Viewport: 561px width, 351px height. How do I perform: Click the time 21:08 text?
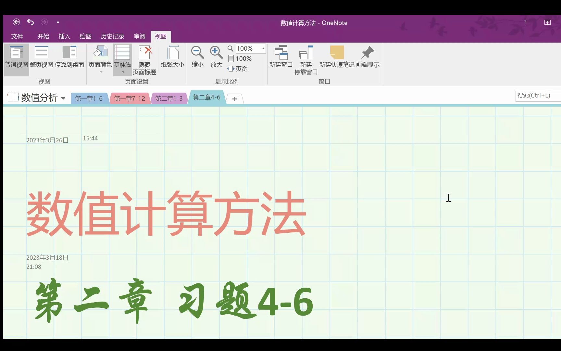(x=34, y=267)
